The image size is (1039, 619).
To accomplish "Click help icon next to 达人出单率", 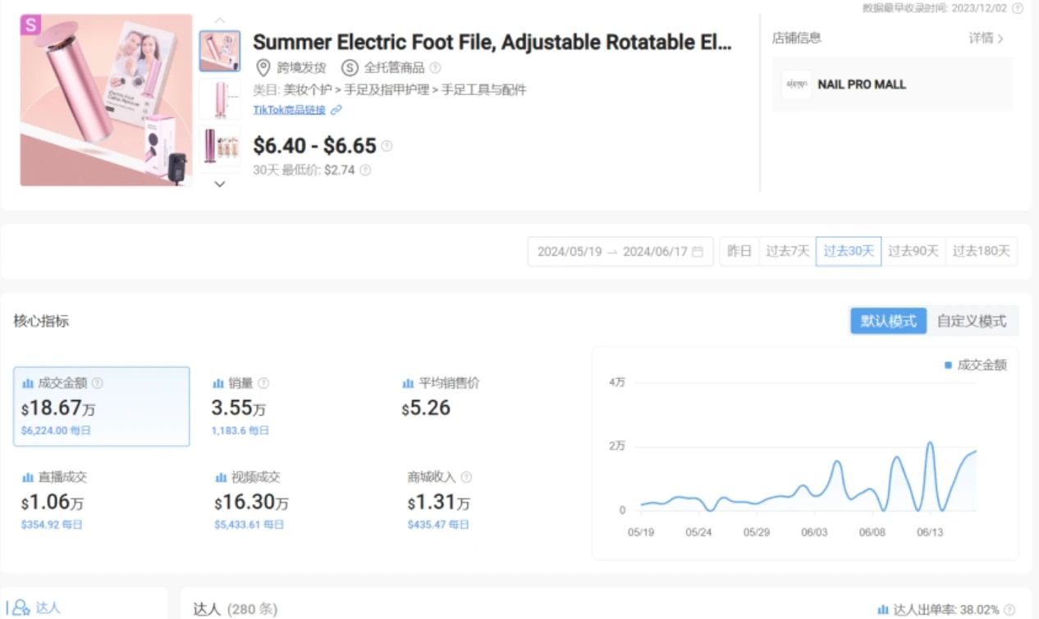I will (1011, 610).
